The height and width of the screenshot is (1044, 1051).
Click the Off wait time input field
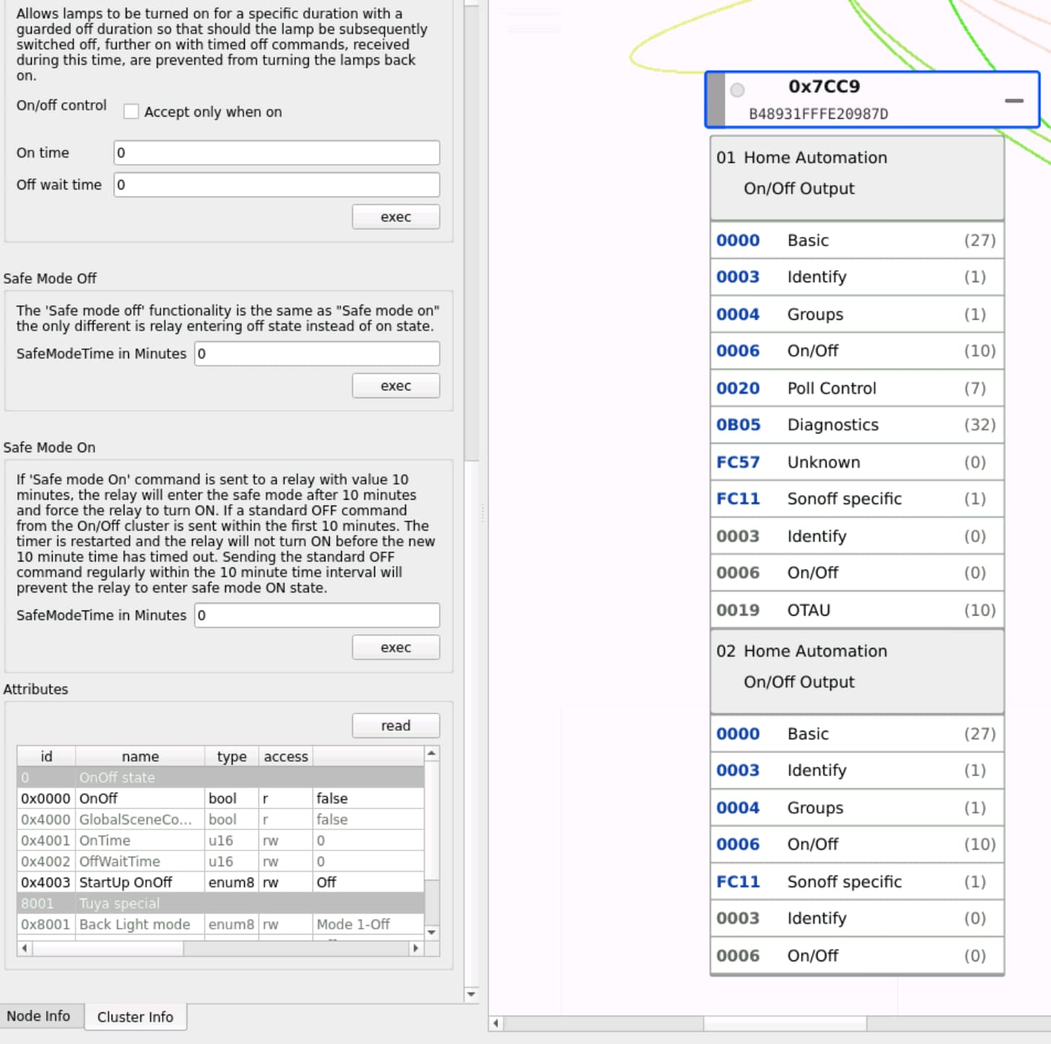pyautogui.click(x=276, y=185)
